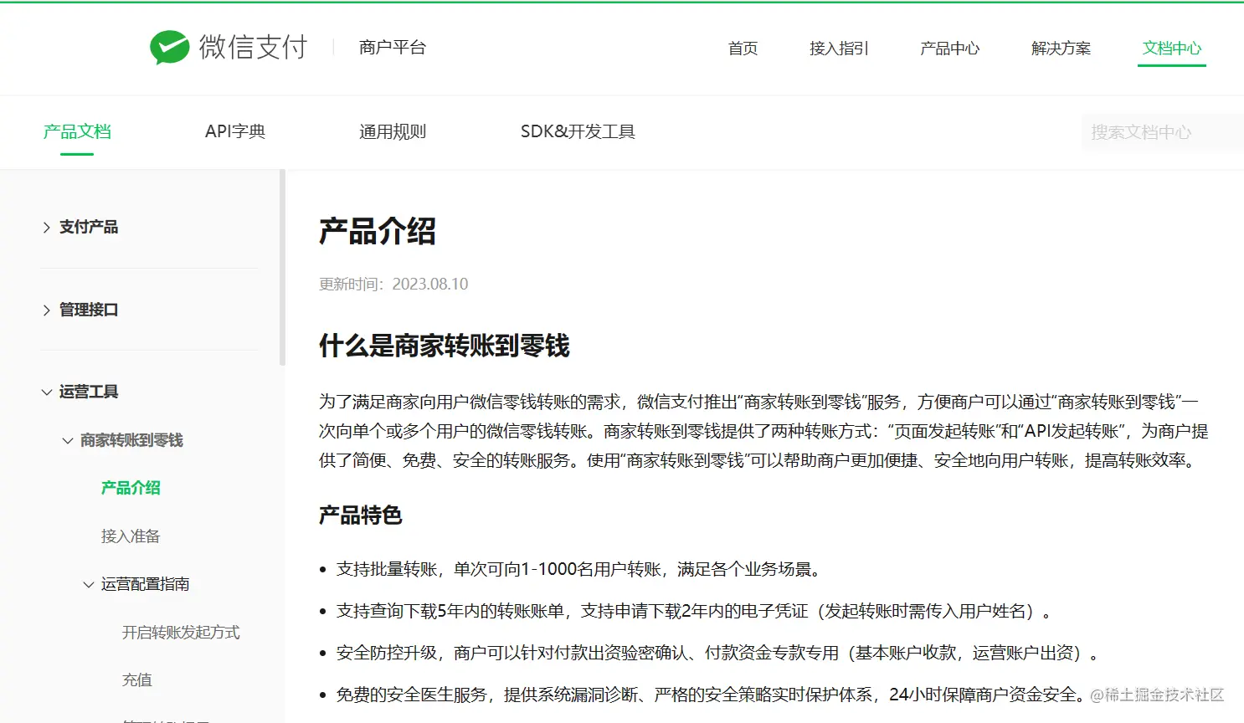1244x723 pixels.
Task: Expand 支付产品 chevron in sidebar
Action: [47, 228]
